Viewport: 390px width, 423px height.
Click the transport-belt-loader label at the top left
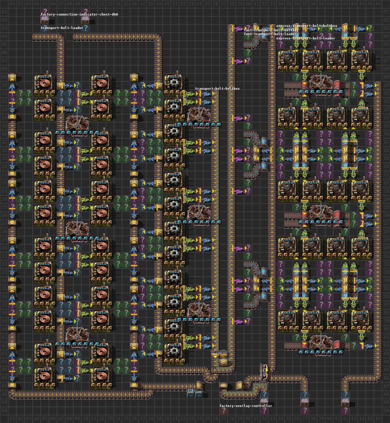pyautogui.click(x=62, y=28)
